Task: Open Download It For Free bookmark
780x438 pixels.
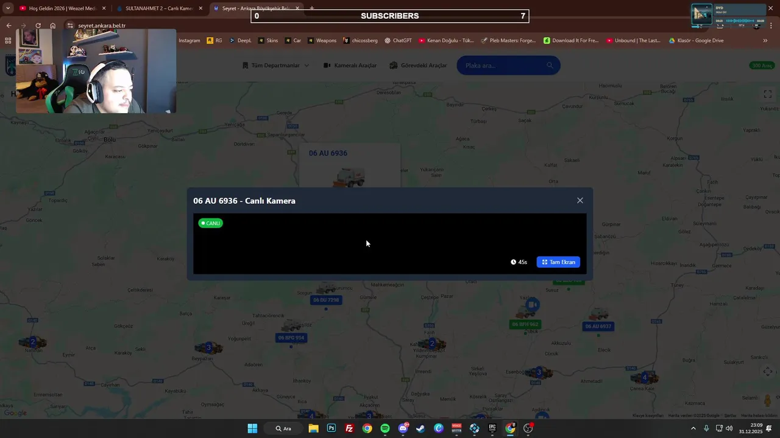Action: 571,41
